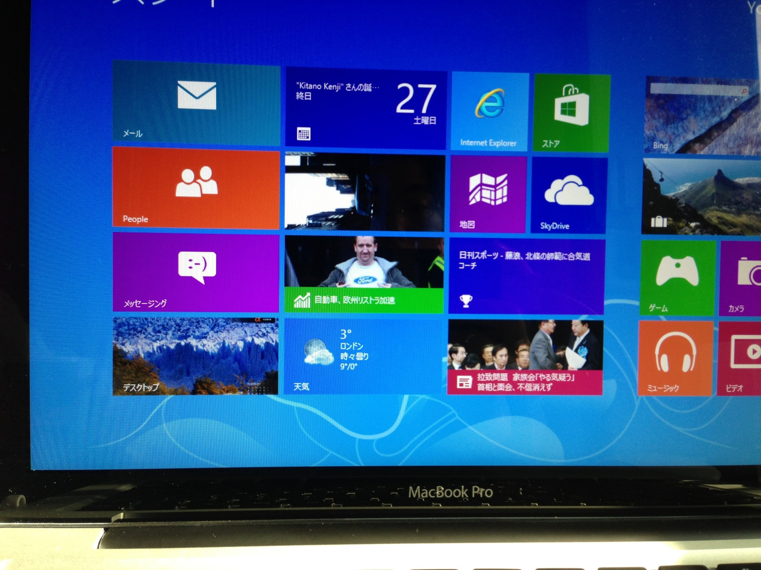Open the Travel tile with suitcase icon
Image resolution: width=761 pixels, height=570 pixels.
[702, 197]
